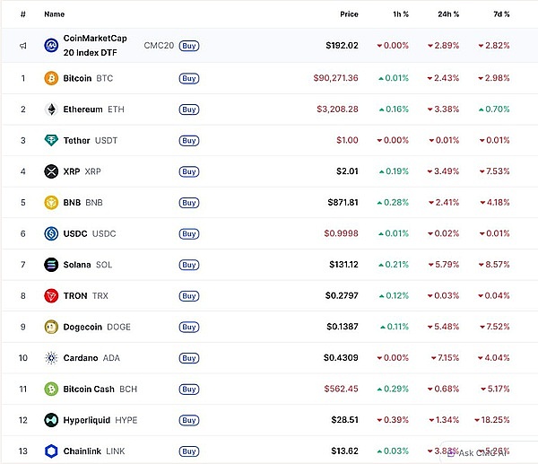The image size is (538, 464).
Task: Click the Dogecoin logo icon
Action: pos(51,327)
